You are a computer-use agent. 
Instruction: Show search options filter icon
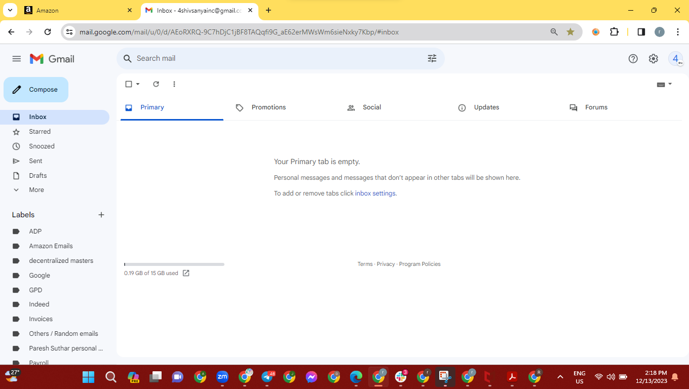tap(432, 58)
